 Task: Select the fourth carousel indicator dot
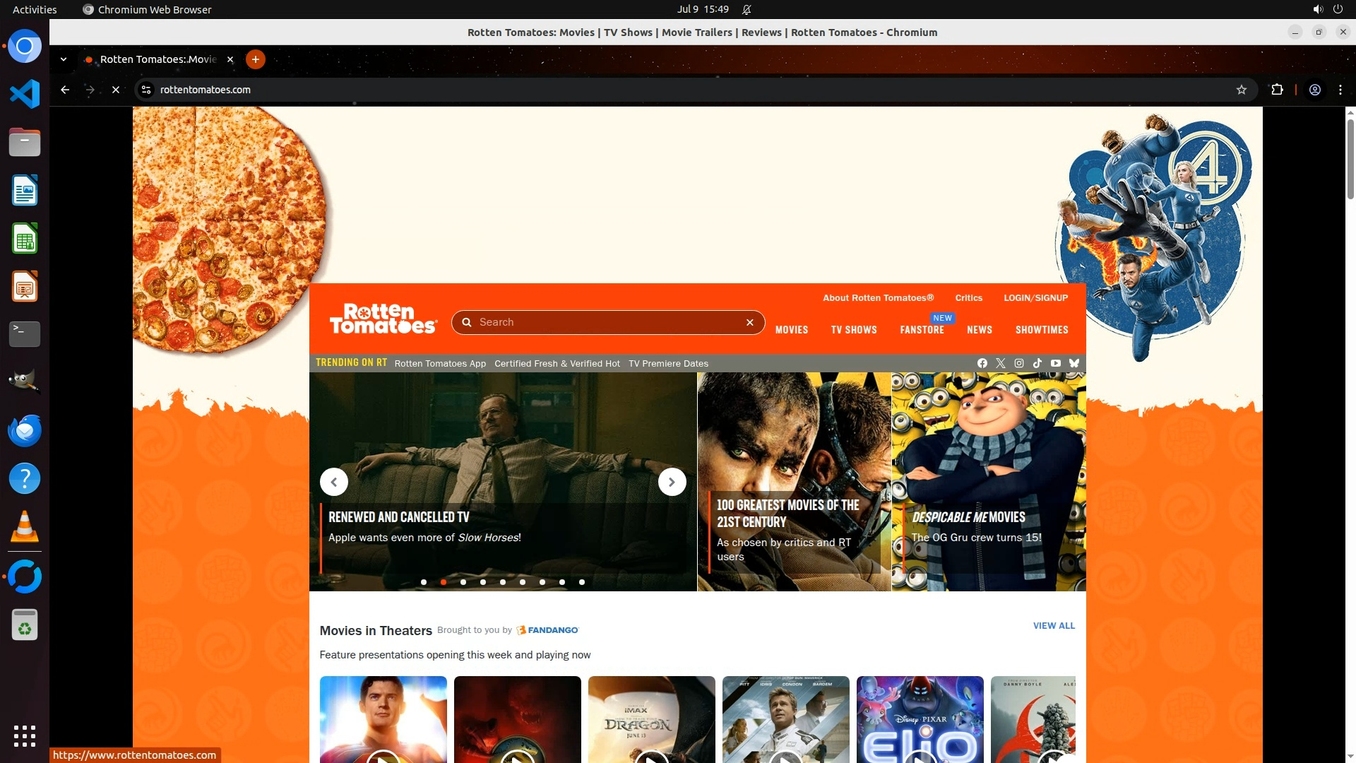(483, 582)
